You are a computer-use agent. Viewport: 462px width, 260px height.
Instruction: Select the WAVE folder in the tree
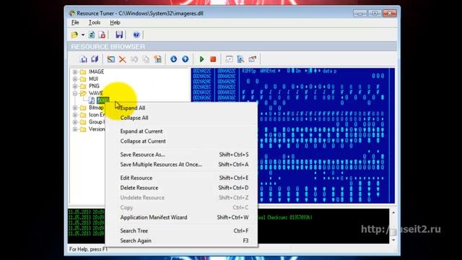(x=96, y=93)
